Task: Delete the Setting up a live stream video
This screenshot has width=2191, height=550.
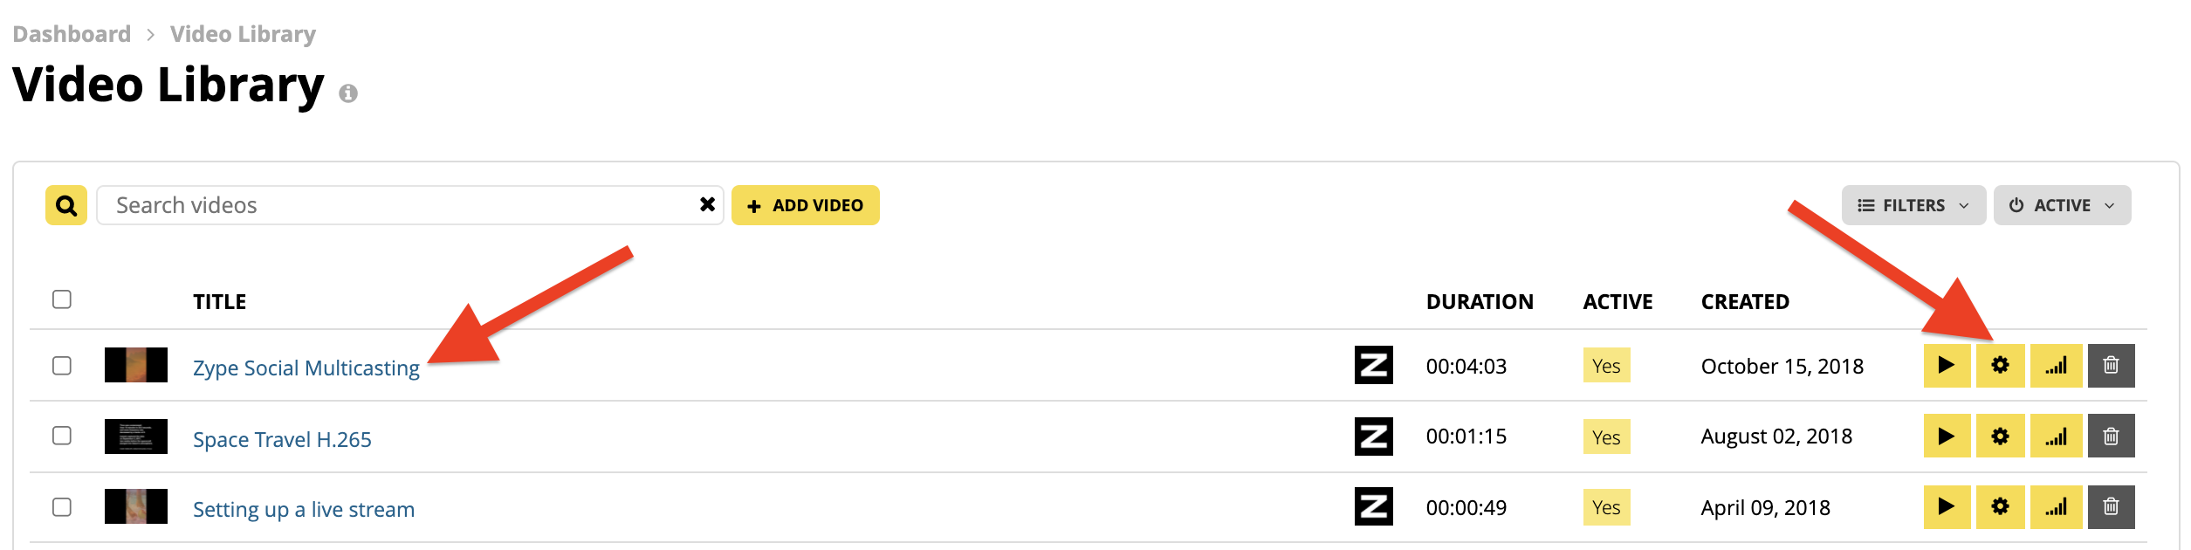Action: click(2111, 507)
